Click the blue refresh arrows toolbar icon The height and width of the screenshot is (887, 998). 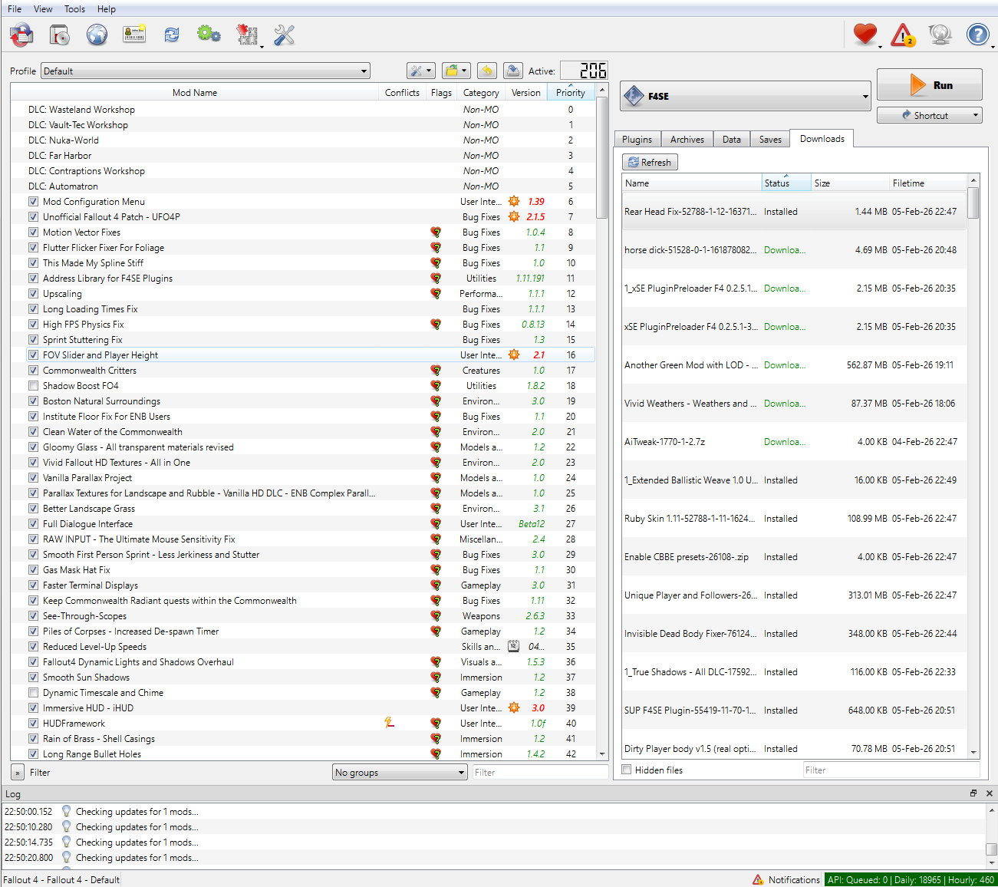tap(172, 35)
